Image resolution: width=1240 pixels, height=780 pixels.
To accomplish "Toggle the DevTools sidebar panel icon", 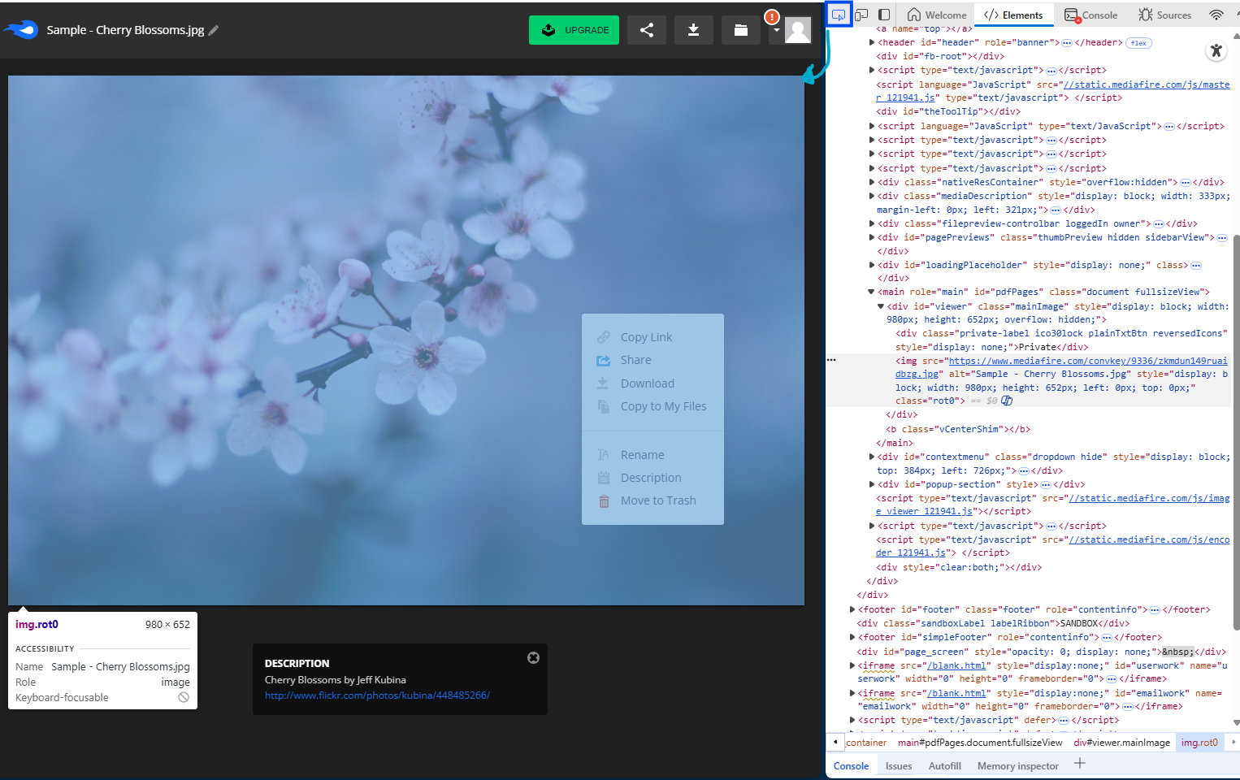I will [x=884, y=15].
